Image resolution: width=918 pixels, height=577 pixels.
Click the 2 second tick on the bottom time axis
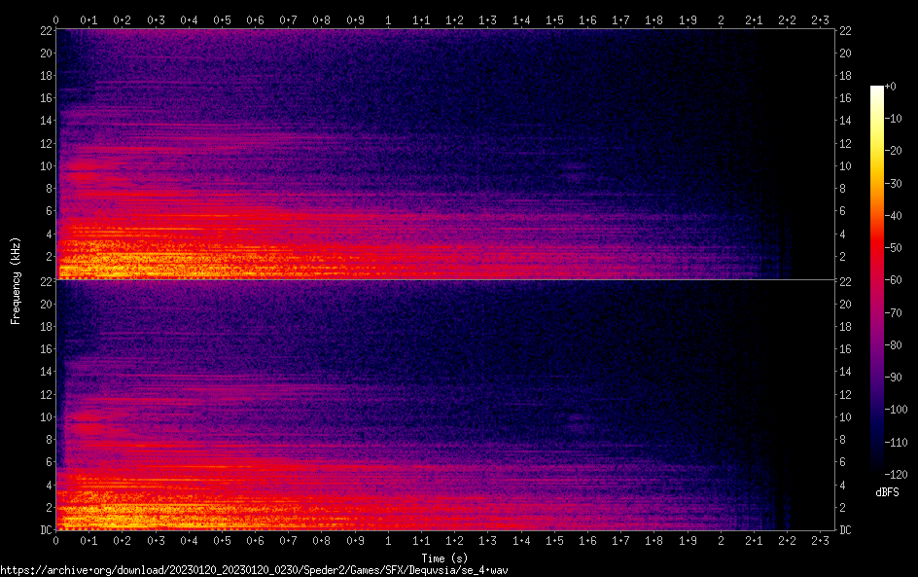point(721,540)
